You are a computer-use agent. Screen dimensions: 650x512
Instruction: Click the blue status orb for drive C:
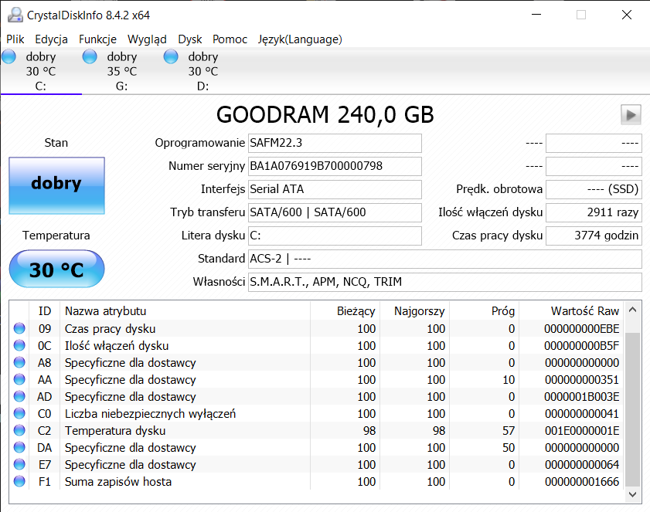coord(9,56)
